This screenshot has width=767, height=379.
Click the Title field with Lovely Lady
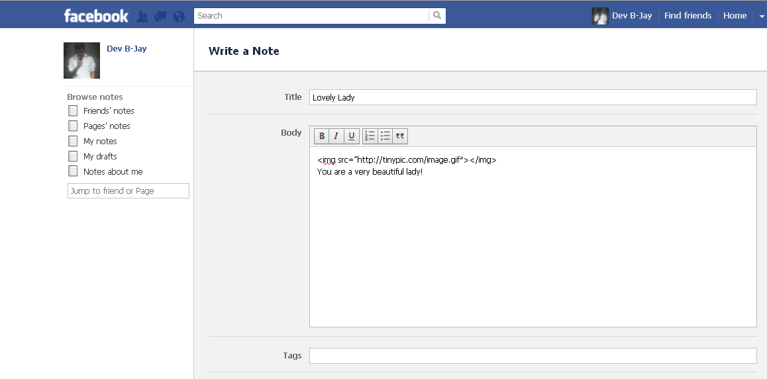coord(533,97)
